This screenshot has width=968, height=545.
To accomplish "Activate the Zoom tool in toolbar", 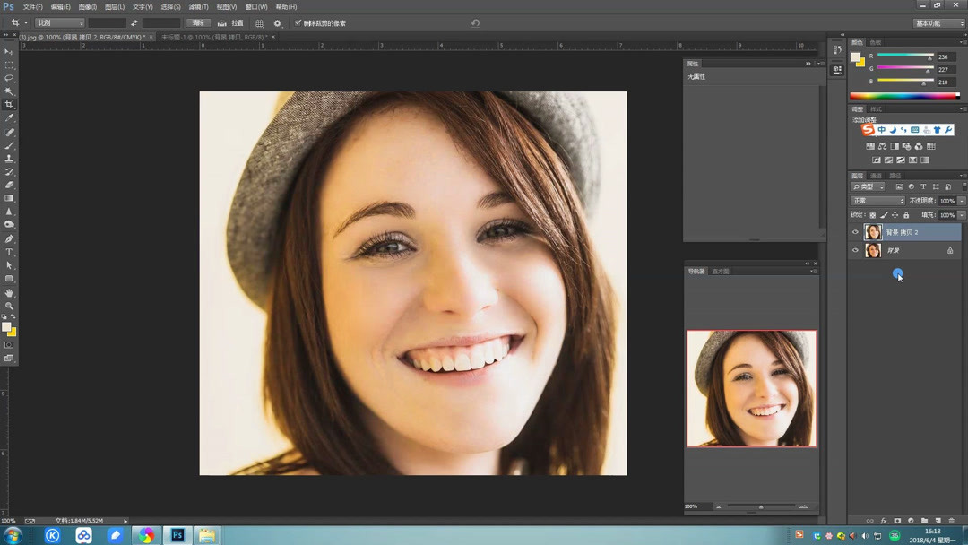I will pyautogui.click(x=9, y=306).
